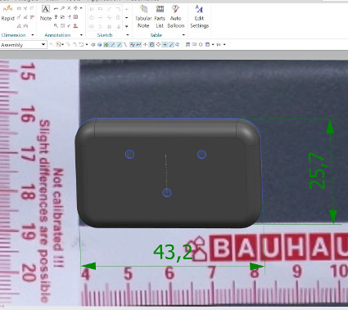Viewport: 348px width, 310px height.
Task: Toggle the Mid Point snap
Action: pyautogui.click(x=120, y=45)
